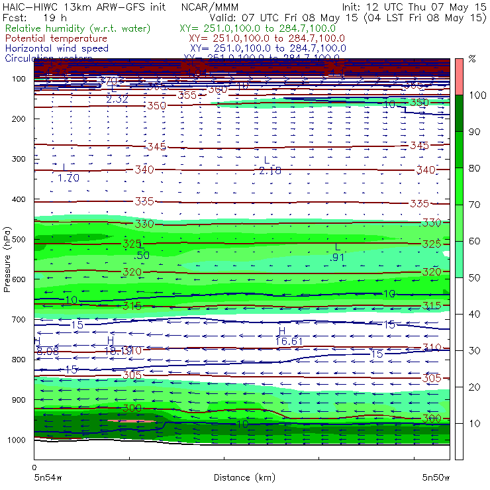Click the 'Valid: 07 UTC Fri 08 May 15' text
This screenshot has width=490, height=490.
pyautogui.click(x=283, y=18)
